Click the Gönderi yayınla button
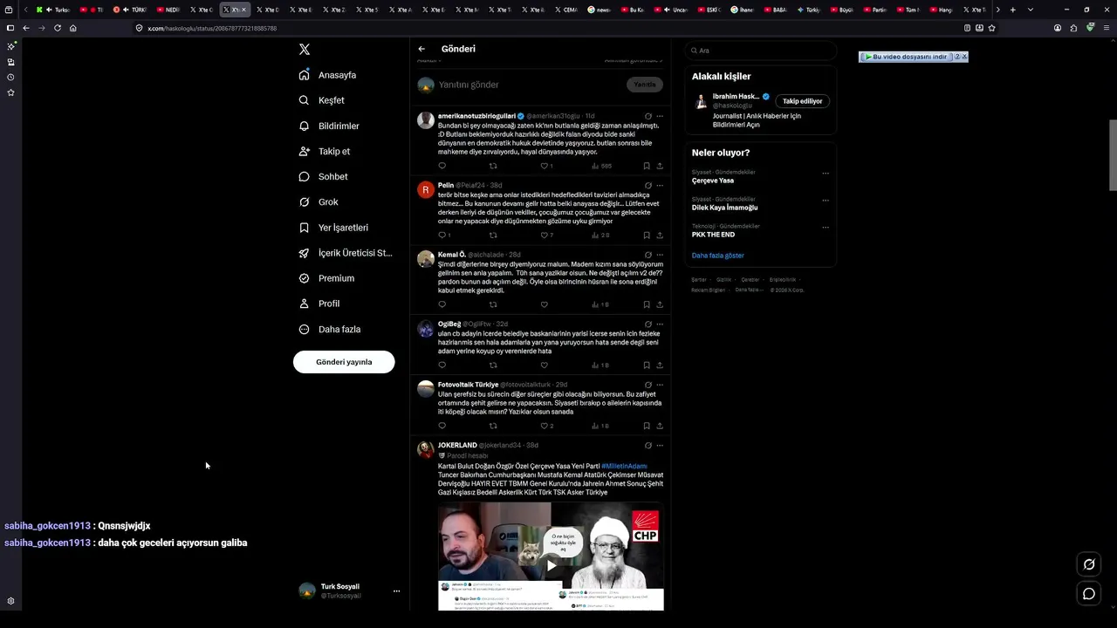Image resolution: width=1117 pixels, height=628 pixels. pyautogui.click(x=344, y=362)
